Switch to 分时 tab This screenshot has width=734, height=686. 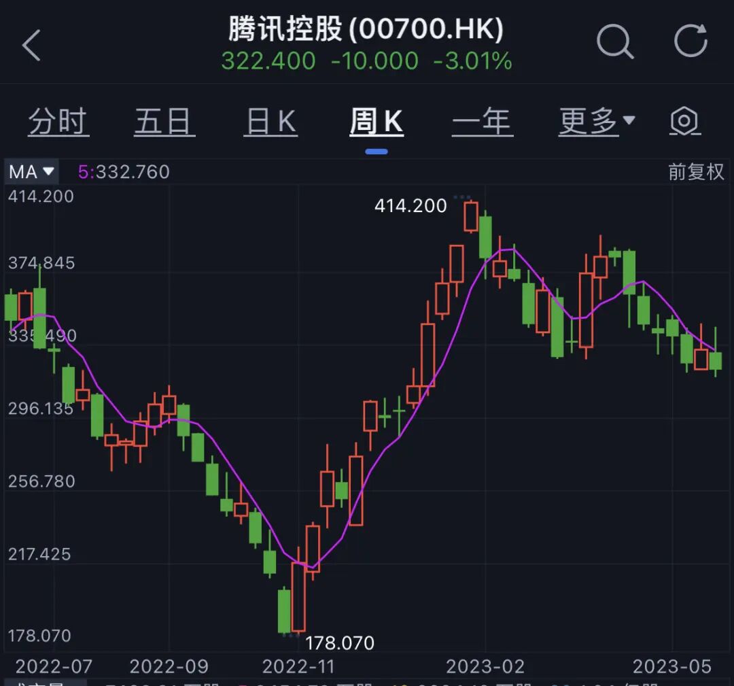coord(58,121)
